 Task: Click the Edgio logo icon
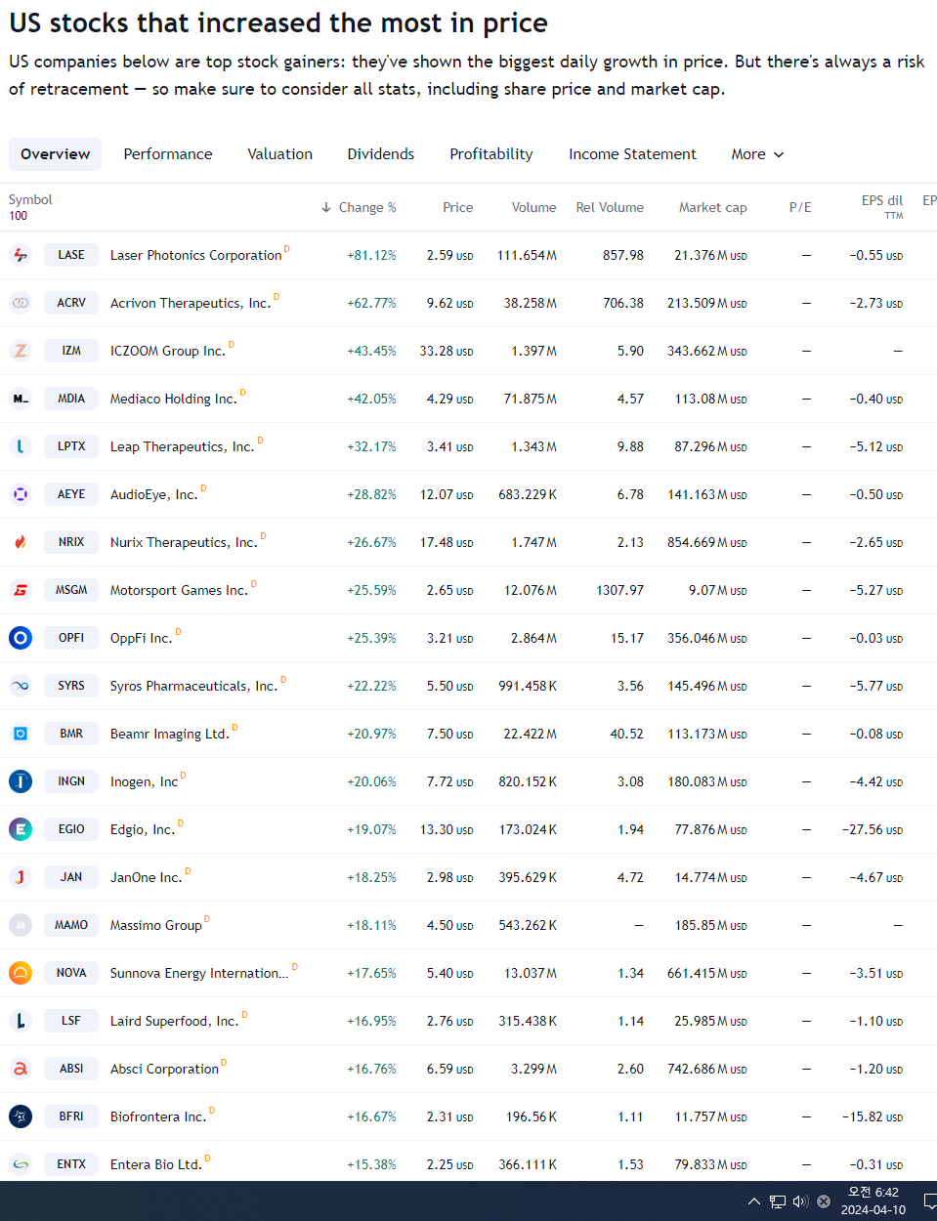[x=21, y=829]
